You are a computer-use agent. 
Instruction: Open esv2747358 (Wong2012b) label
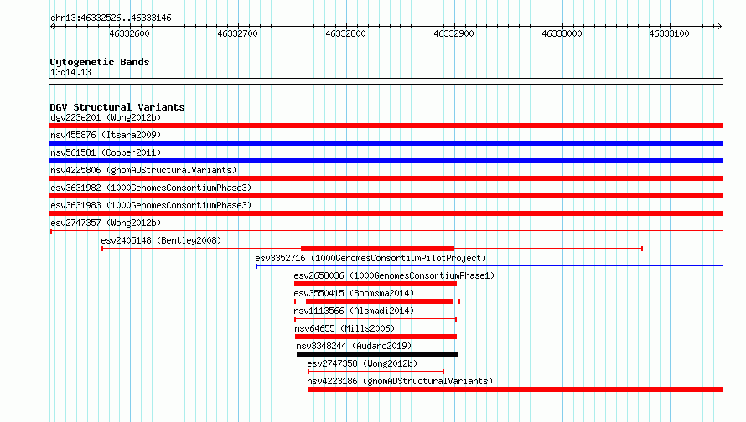click(x=362, y=363)
